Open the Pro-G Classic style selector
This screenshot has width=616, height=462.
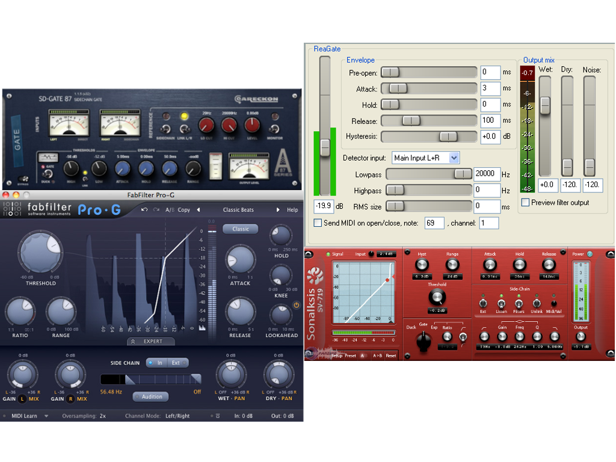pyautogui.click(x=241, y=229)
